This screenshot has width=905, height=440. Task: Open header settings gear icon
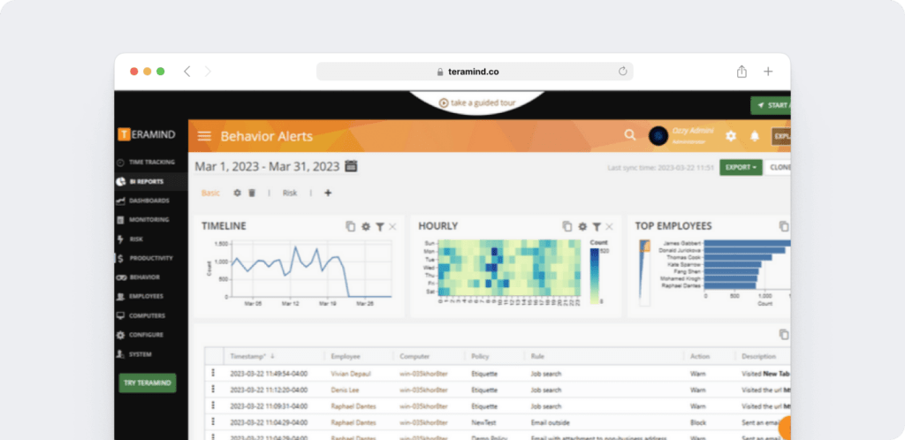click(x=731, y=136)
